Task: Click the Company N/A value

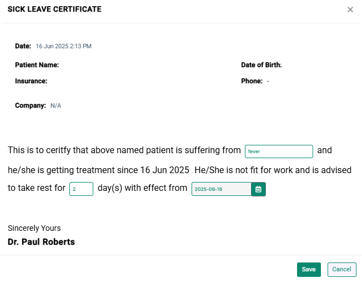Action: (x=56, y=105)
